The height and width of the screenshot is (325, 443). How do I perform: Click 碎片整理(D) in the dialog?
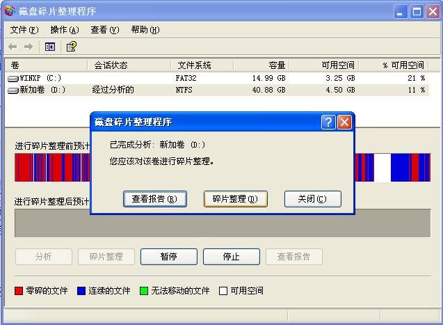235,199
